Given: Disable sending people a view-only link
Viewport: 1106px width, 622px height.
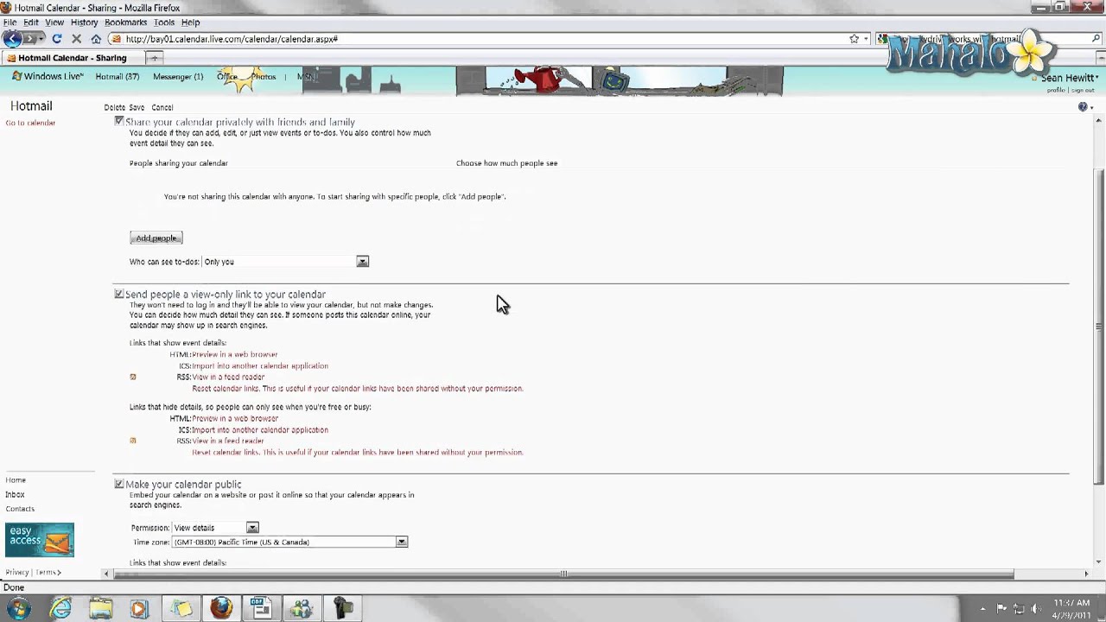Looking at the screenshot, I should (x=119, y=294).
